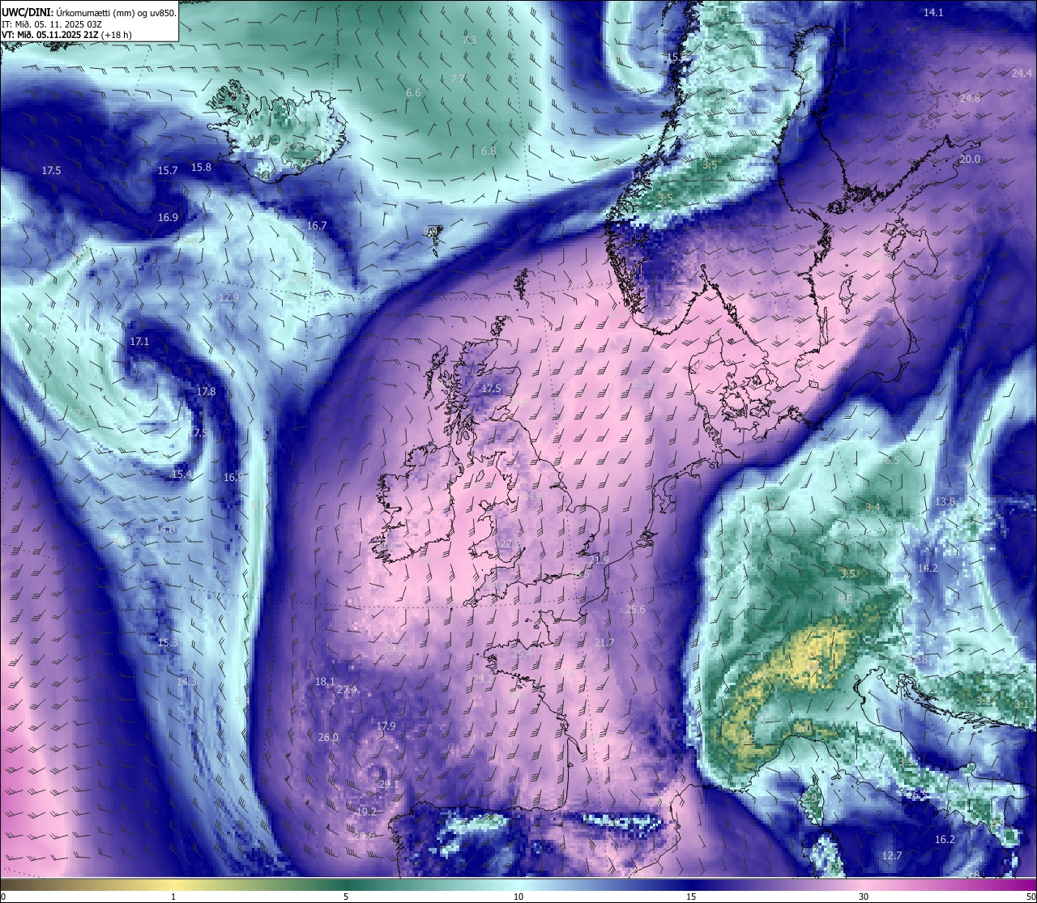Screen dimensions: 1037x903
Task: Click the UWC/DINI title text in header
Action: [27, 12]
